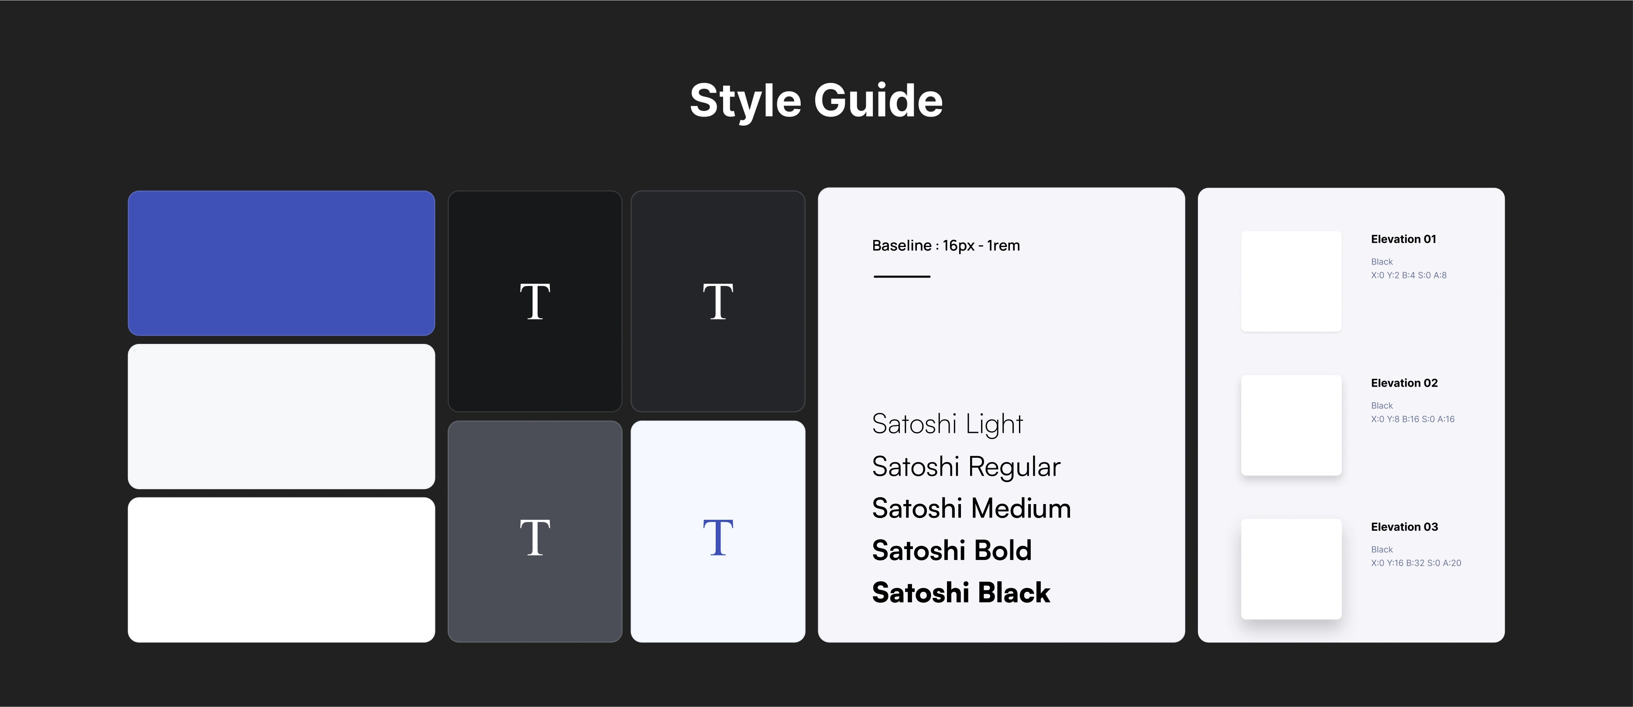This screenshot has width=1633, height=707.
Task: Open the Elevation 01 shadow preview card
Action: (1291, 281)
